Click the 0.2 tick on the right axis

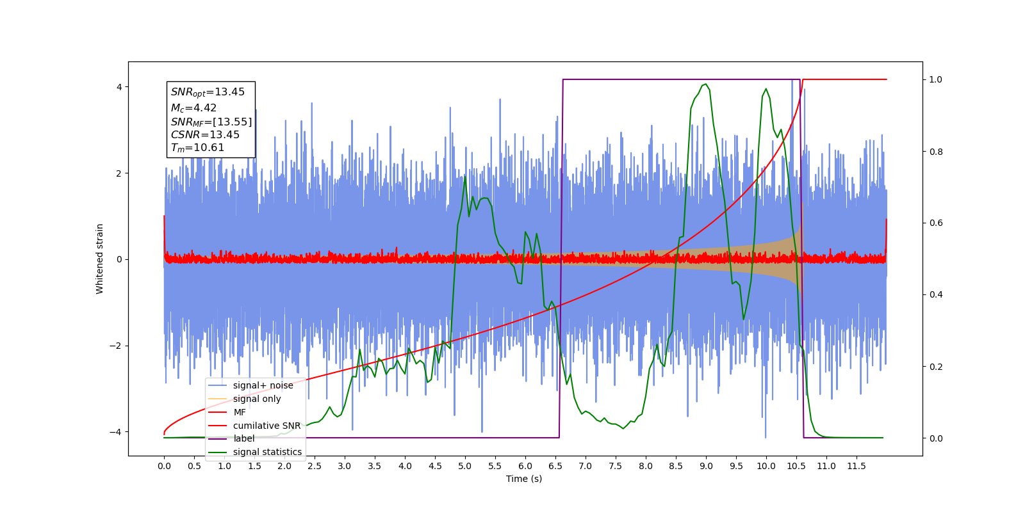(936, 367)
